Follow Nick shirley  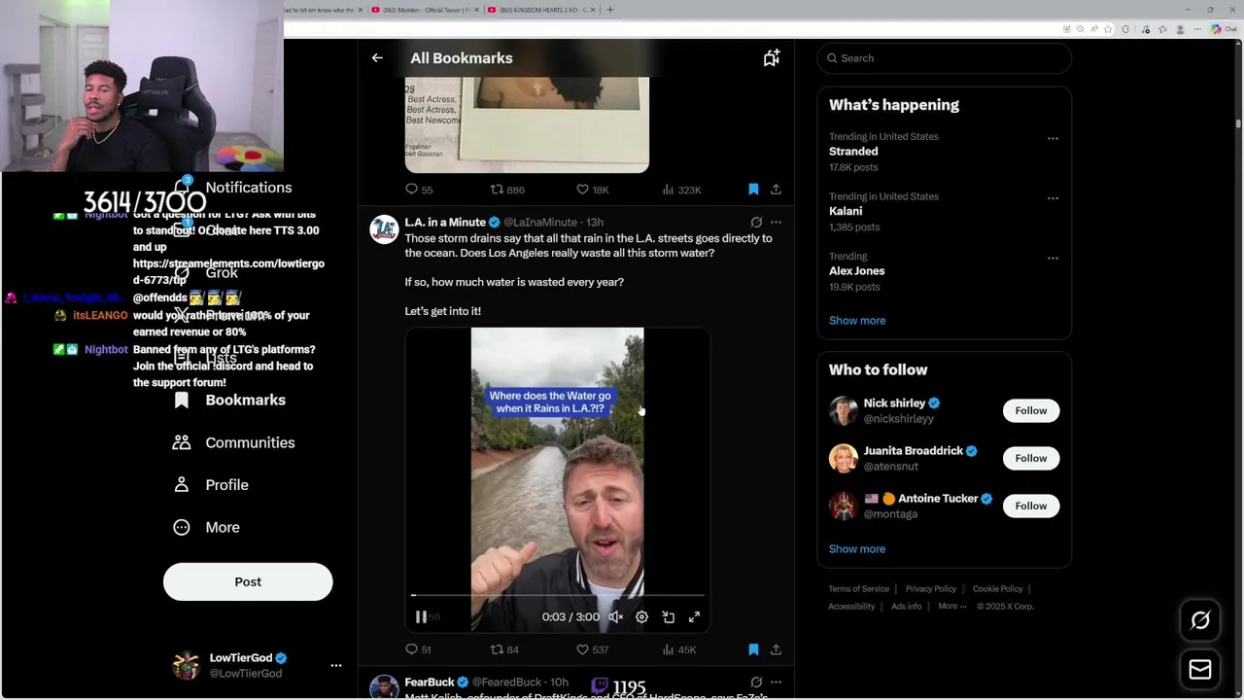coord(1031,410)
